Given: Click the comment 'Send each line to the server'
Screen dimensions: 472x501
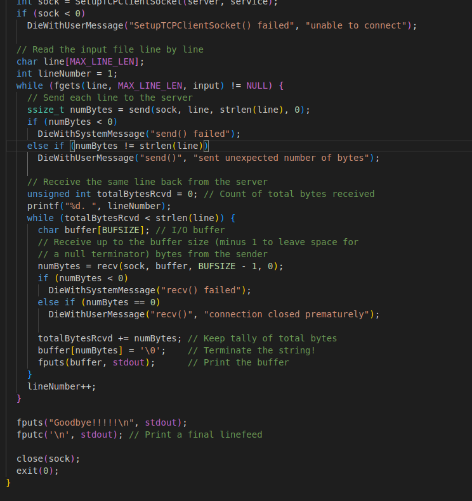Looking at the screenshot, I should point(110,98).
